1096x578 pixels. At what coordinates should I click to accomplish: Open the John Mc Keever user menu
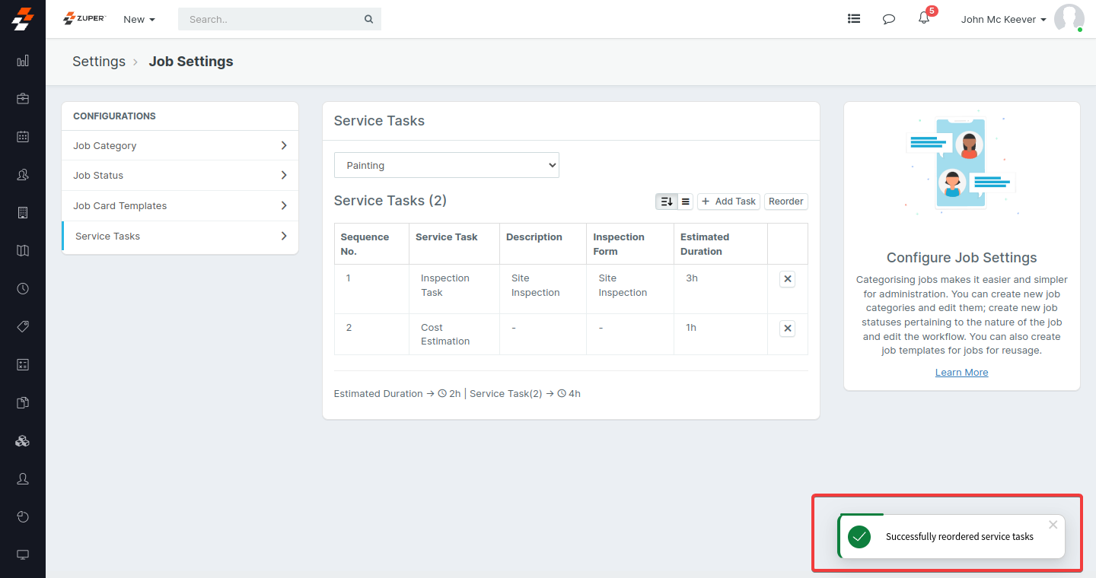click(1002, 20)
